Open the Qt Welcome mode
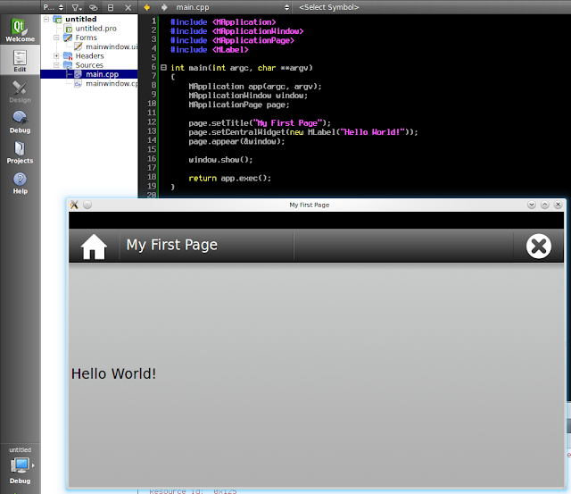Viewport: 571px width, 494px height. [x=20, y=29]
